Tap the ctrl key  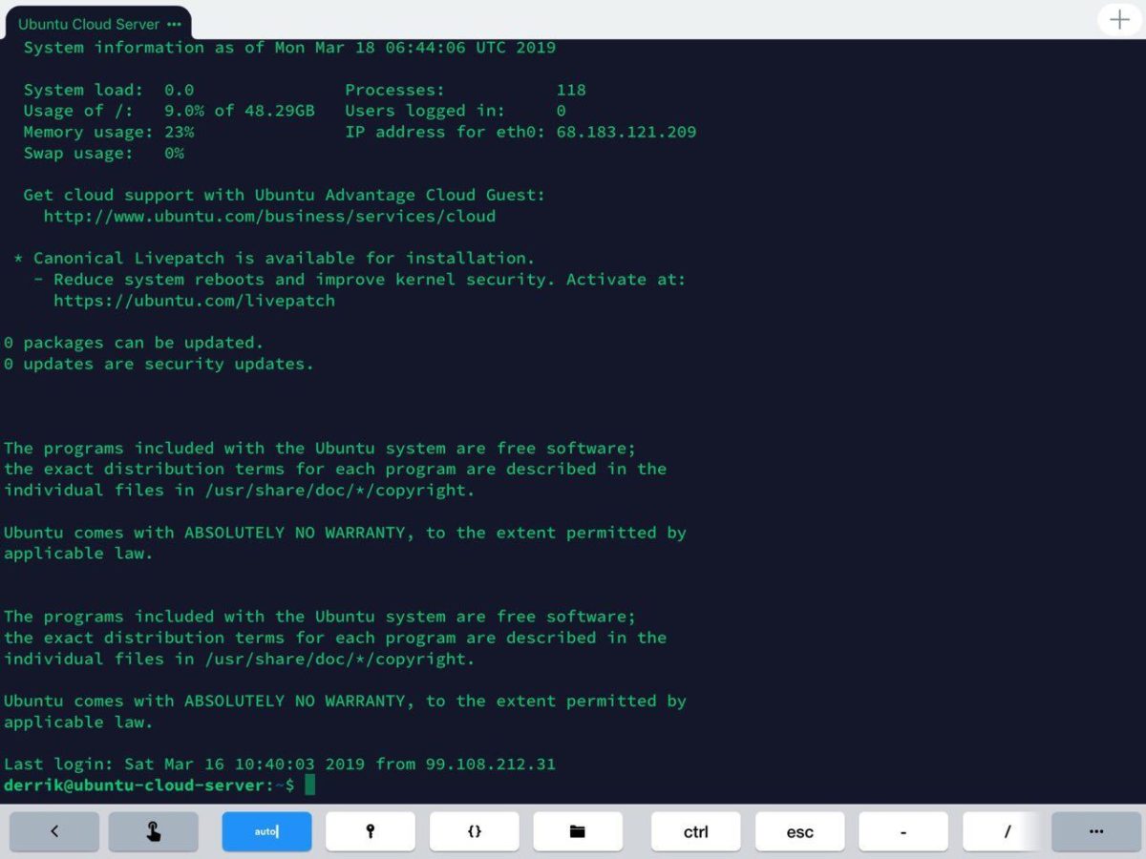pyautogui.click(x=696, y=831)
